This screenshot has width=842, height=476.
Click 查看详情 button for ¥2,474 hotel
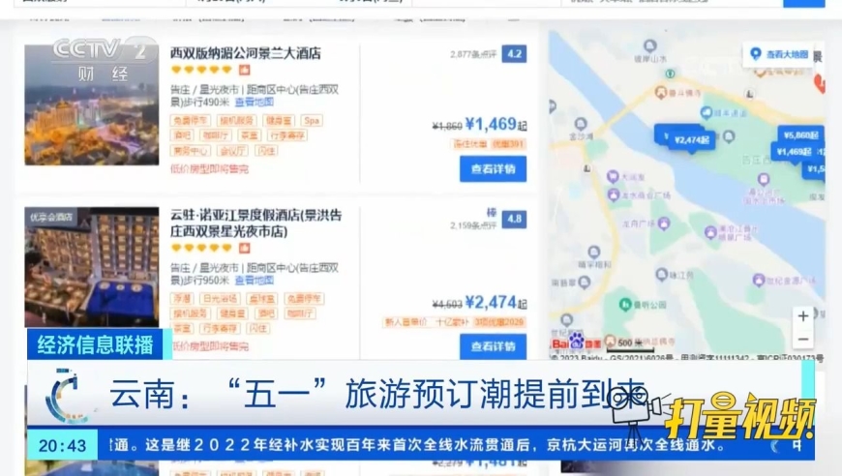(x=493, y=346)
